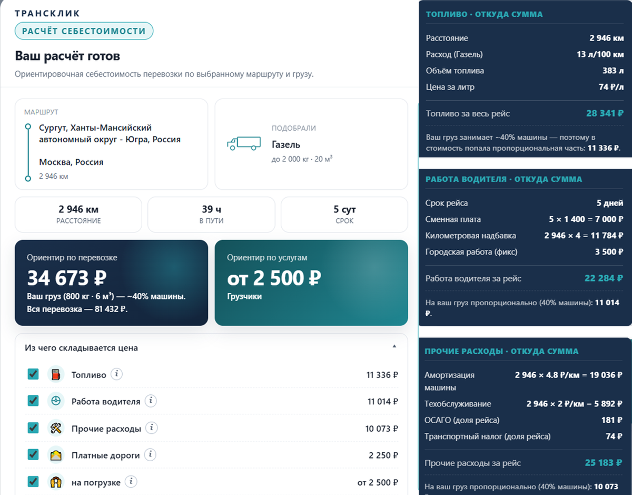This screenshot has height=495, width=632.
Task: Click the 5 сут Срок tile
Action: tap(344, 215)
